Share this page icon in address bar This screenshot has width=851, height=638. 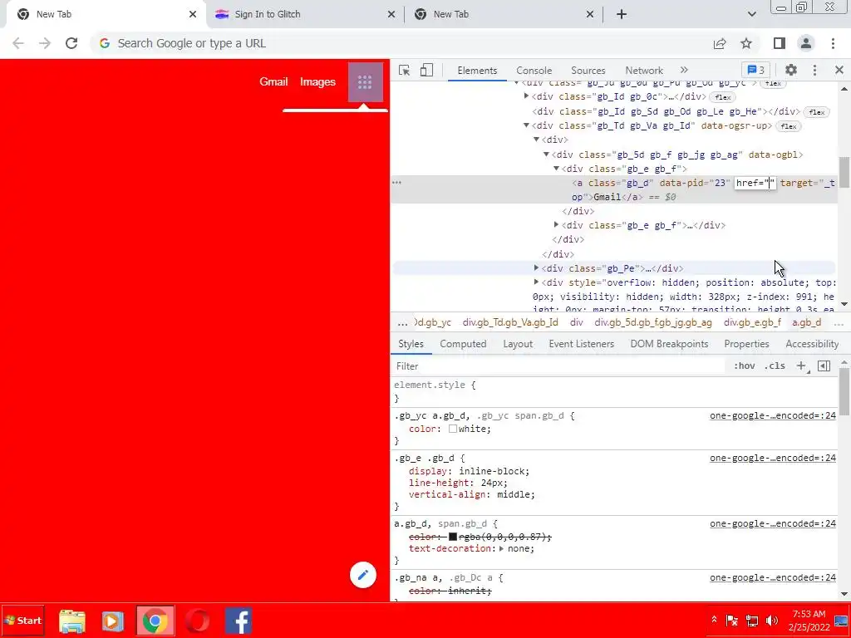[x=720, y=43]
